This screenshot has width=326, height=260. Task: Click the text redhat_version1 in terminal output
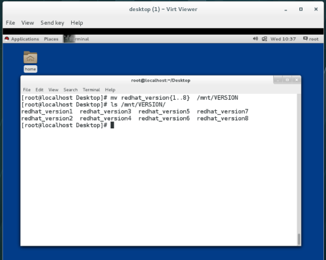(47, 111)
